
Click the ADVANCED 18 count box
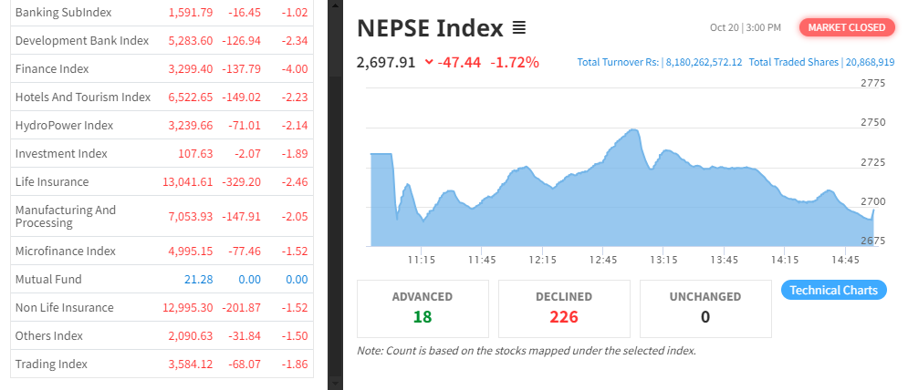click(x=423, y=308)
